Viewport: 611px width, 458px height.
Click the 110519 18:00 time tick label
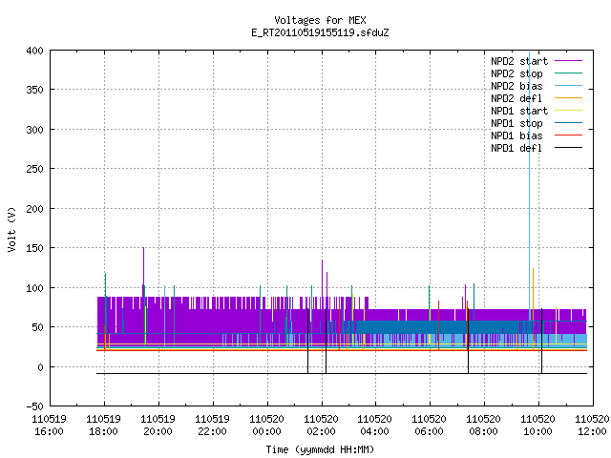pyautogui.click(x=104, y=426)
